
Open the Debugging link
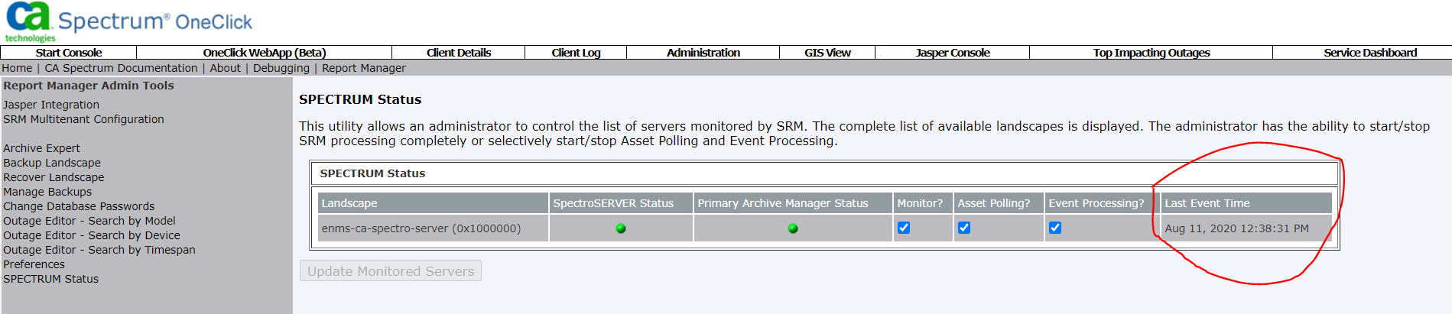pos(281,68)
